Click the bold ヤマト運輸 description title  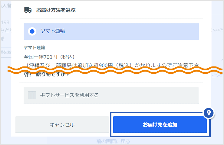point(34,47)
